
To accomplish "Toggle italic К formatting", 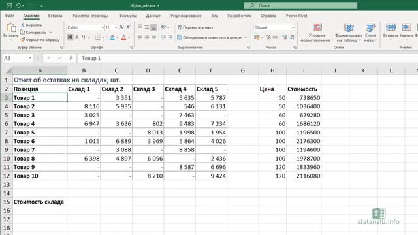I will 77,37.
